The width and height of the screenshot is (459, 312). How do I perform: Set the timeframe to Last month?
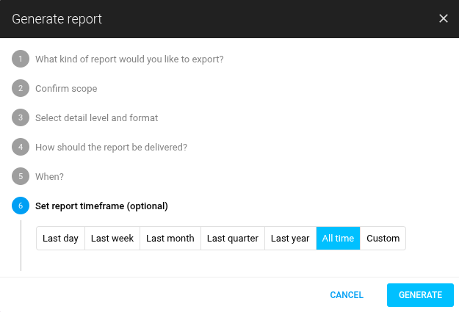tap(170, 238)
